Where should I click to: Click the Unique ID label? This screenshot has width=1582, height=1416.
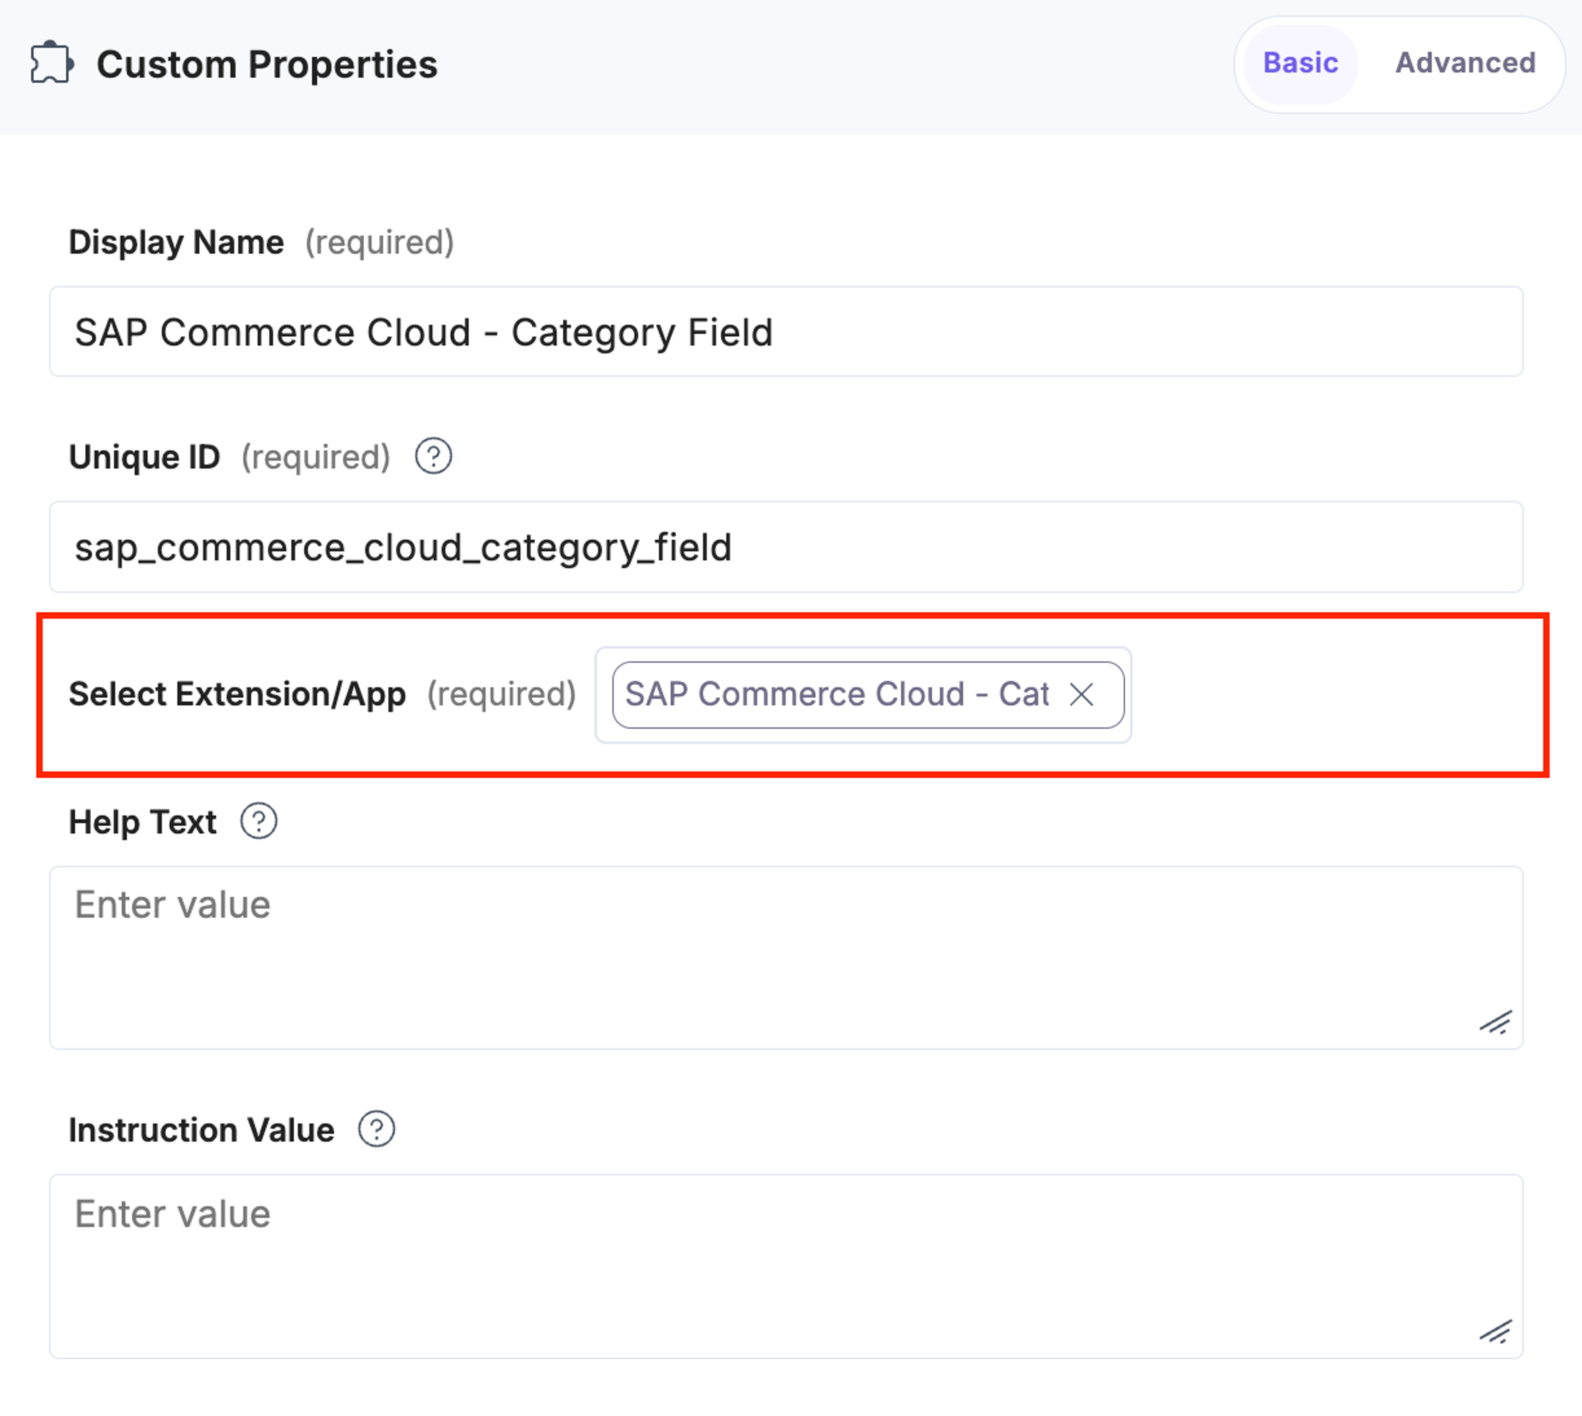145,457
